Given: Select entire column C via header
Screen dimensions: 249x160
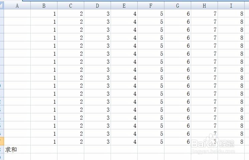Looking at the screenshot, I should click(71, 6).
